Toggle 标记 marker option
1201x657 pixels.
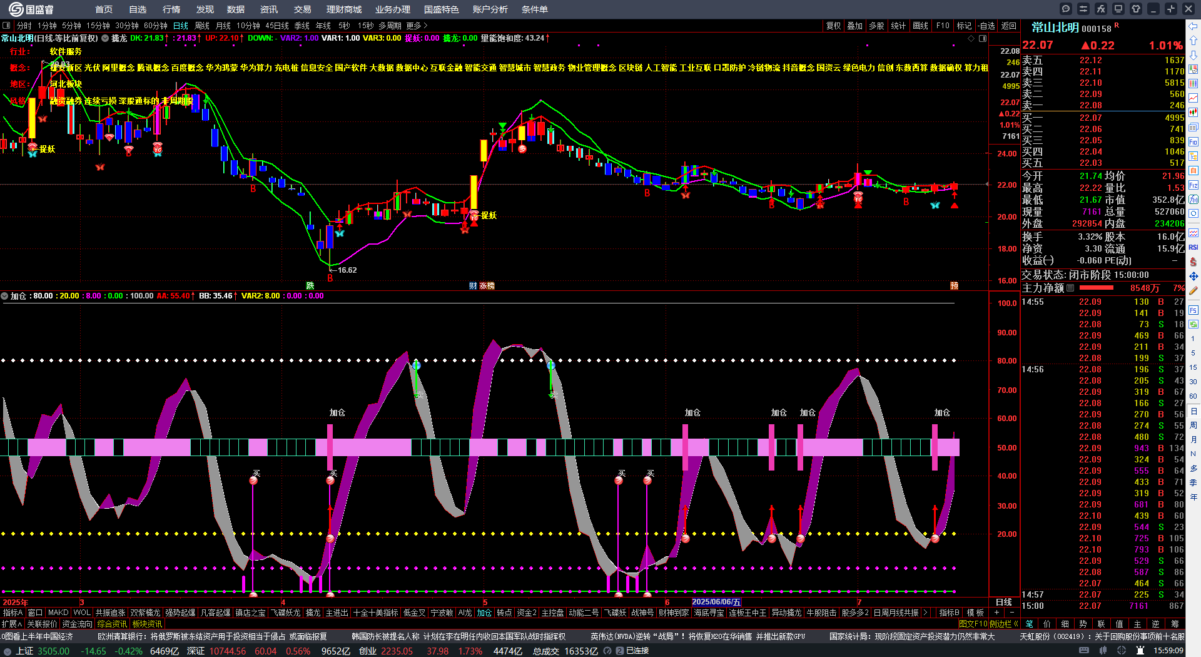964,26
